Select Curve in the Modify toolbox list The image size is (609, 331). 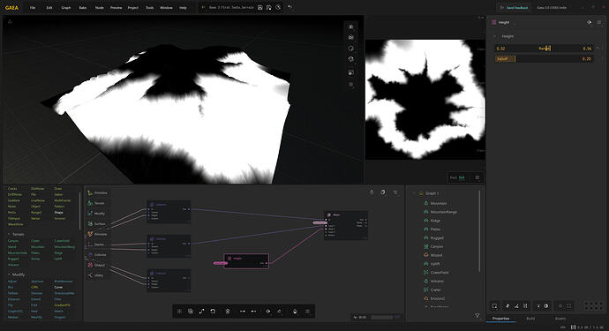pos(58,287)
